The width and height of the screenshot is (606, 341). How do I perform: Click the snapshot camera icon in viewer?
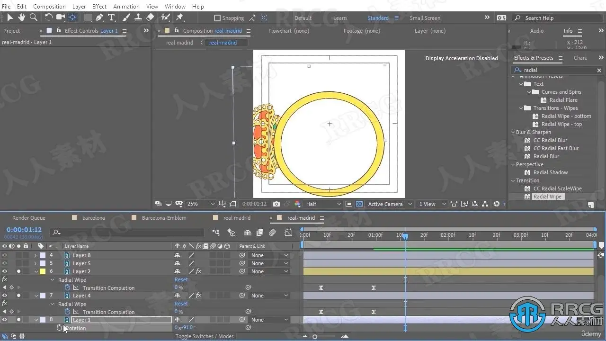coord(276,204)
